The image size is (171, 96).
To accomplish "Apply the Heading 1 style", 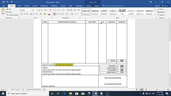I will (104, 12).
